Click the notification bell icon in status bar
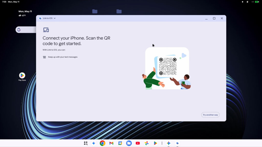Image resolution: width=262 pixels, height=147 pixels. [247, 2]
